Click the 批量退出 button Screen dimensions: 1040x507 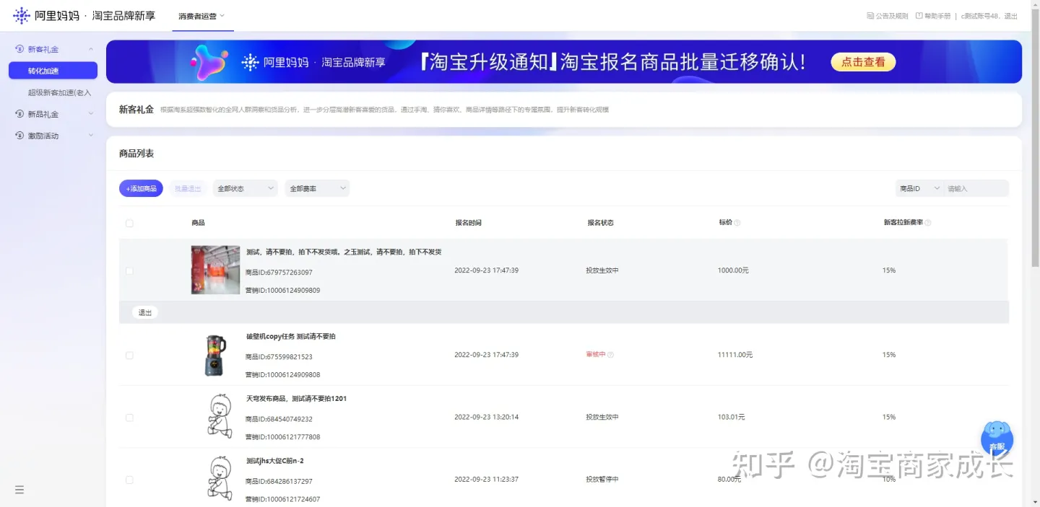[x=188, y=188]
